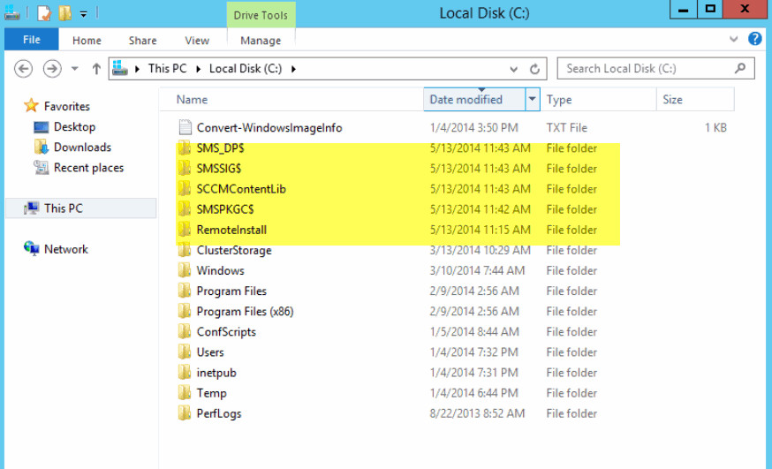Expand the chevron after Local Disk (C:)

[293, 69]
